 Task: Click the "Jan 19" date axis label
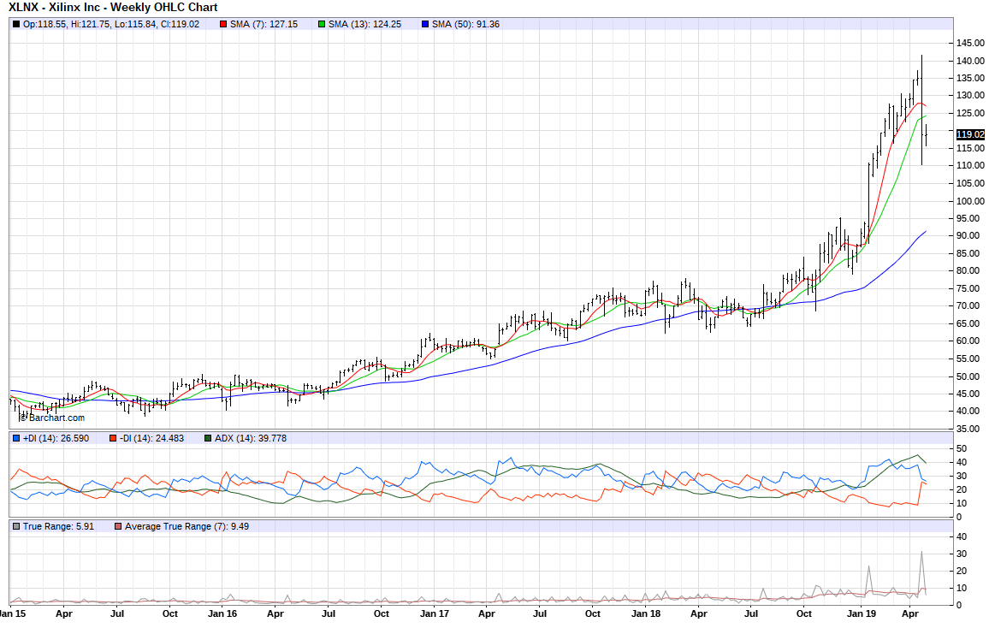coord(862,613)
